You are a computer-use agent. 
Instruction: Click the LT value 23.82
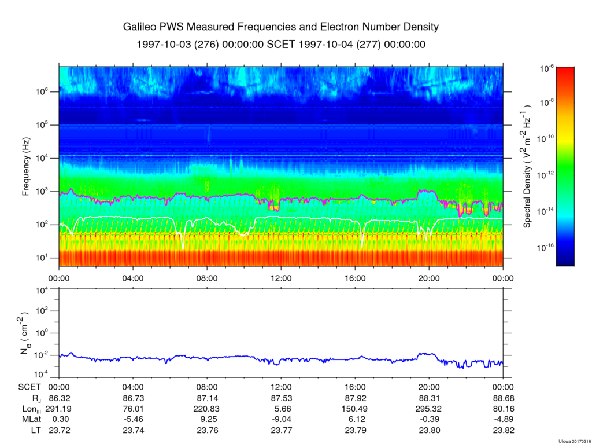[x=504, y=430]
